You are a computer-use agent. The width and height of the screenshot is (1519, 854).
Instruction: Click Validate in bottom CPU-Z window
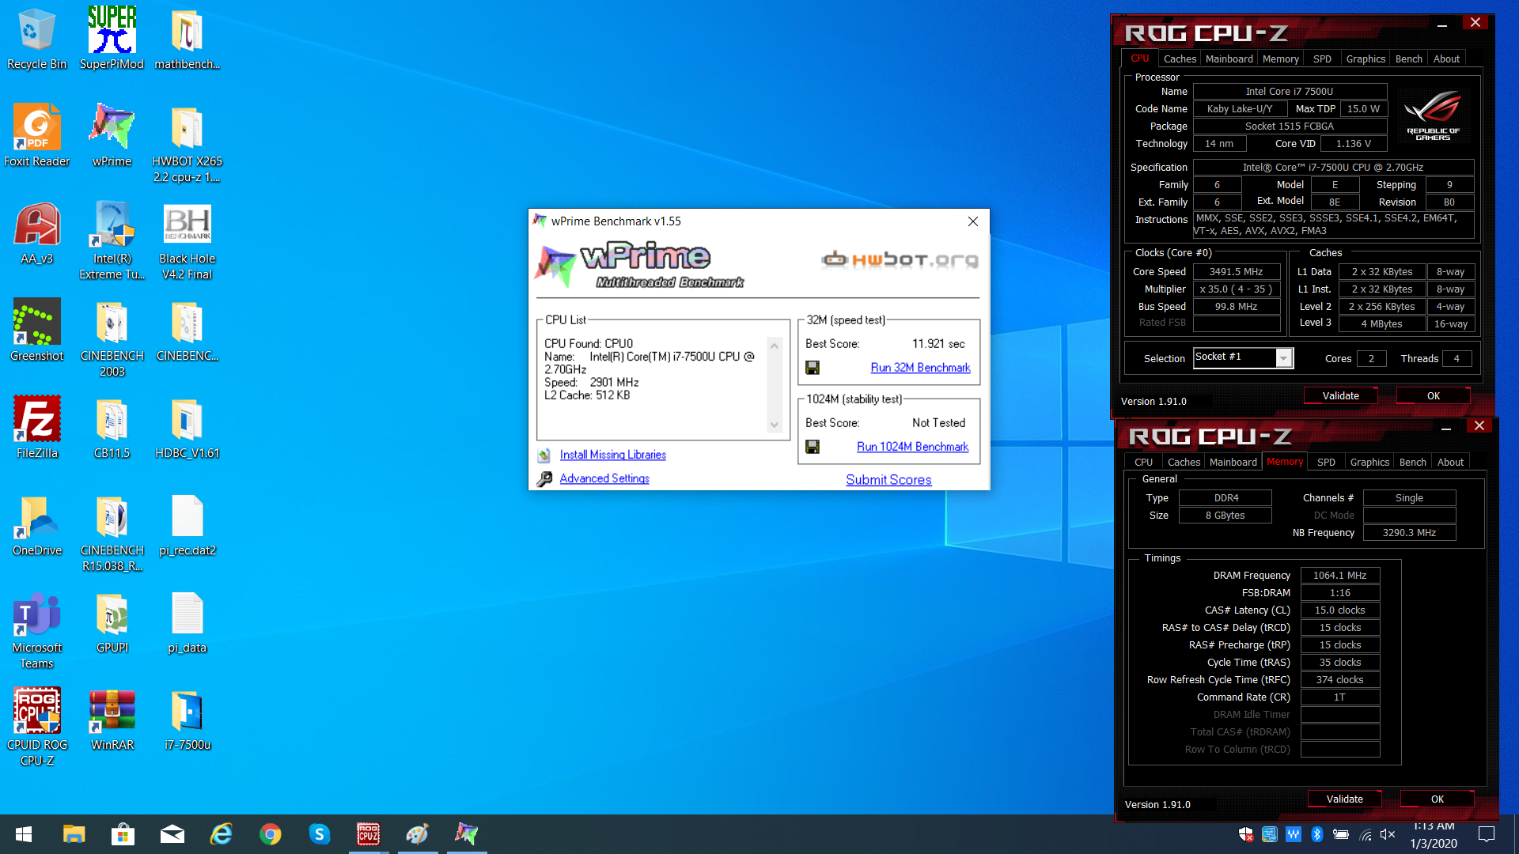point(1344,799)
